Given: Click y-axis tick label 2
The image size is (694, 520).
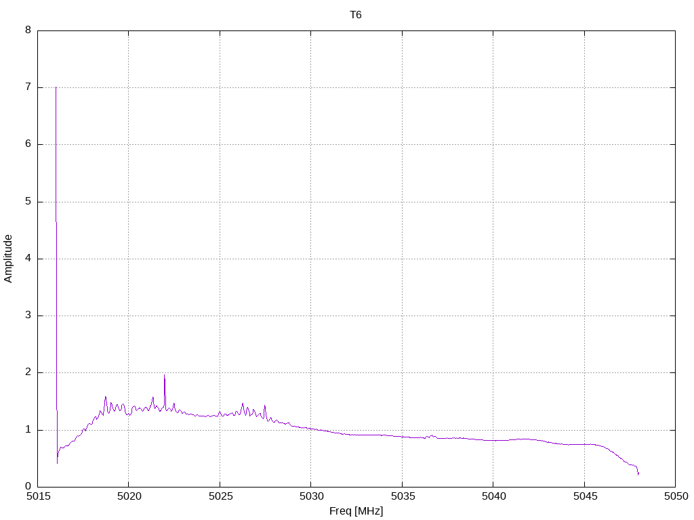Looking at the screenshot, I should [x=28, y=372].
